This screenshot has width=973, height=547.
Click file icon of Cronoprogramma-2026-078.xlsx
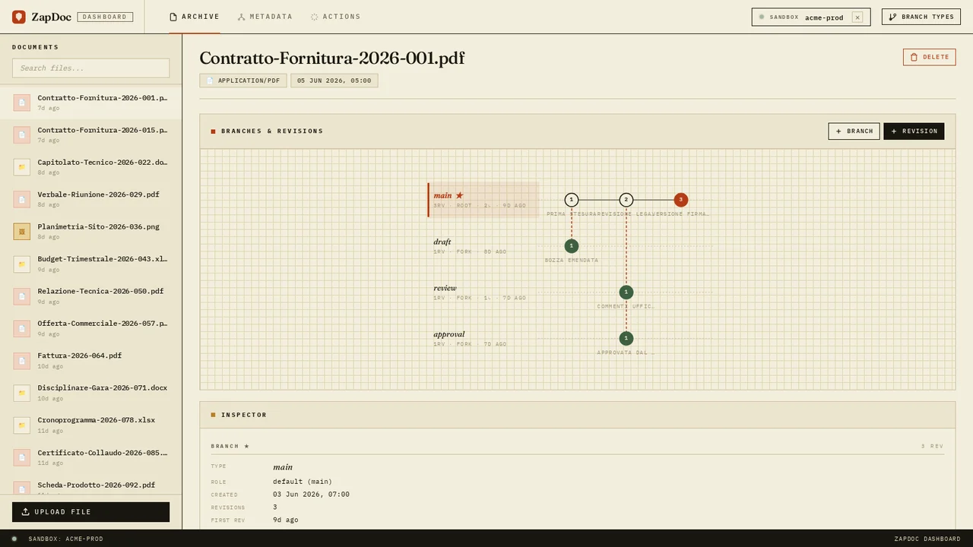tap(22, 425)
